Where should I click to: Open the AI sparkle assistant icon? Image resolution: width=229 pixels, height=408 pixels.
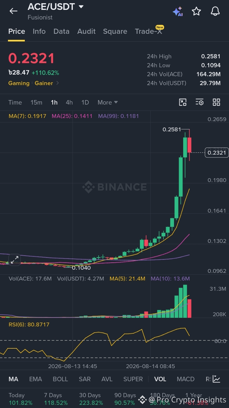tap(177, 11)
